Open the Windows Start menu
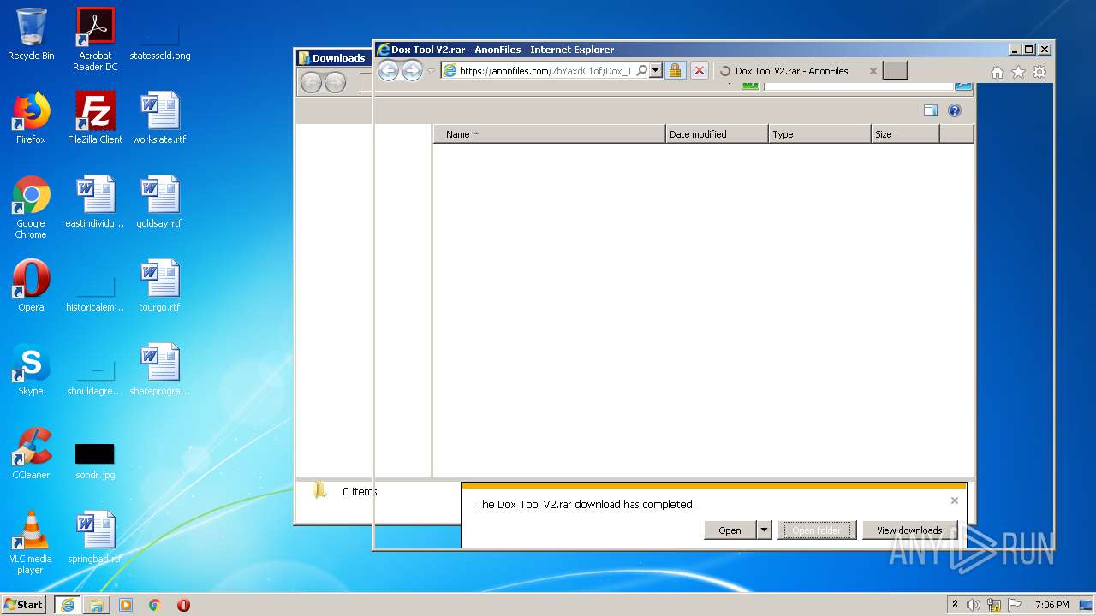1096x616 pixels. pyautogui.click(x=24, y=604)
